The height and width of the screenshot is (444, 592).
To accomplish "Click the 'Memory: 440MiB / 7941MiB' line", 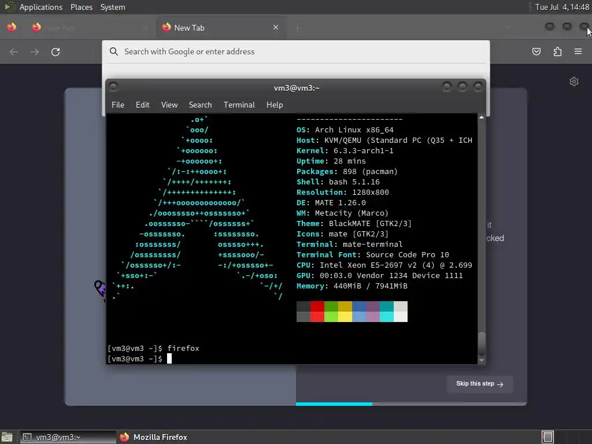I will click(x=352, y=286).
